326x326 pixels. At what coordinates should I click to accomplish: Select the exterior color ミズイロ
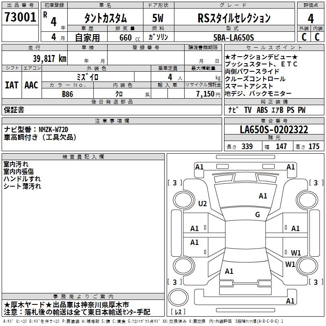point(87,77)
